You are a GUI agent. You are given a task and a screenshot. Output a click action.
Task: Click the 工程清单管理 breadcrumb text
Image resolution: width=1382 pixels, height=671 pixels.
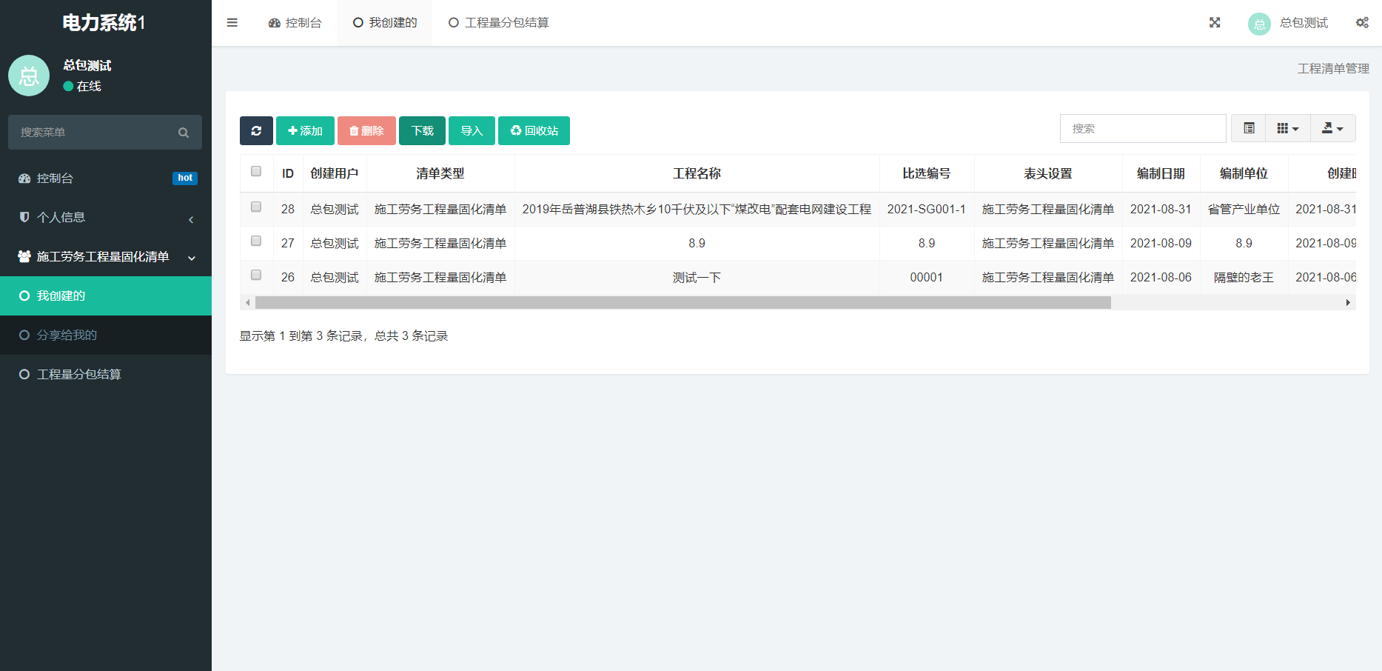coord(1333,68)
